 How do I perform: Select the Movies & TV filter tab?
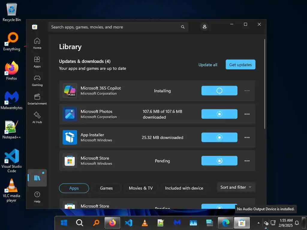coord(141,188)
